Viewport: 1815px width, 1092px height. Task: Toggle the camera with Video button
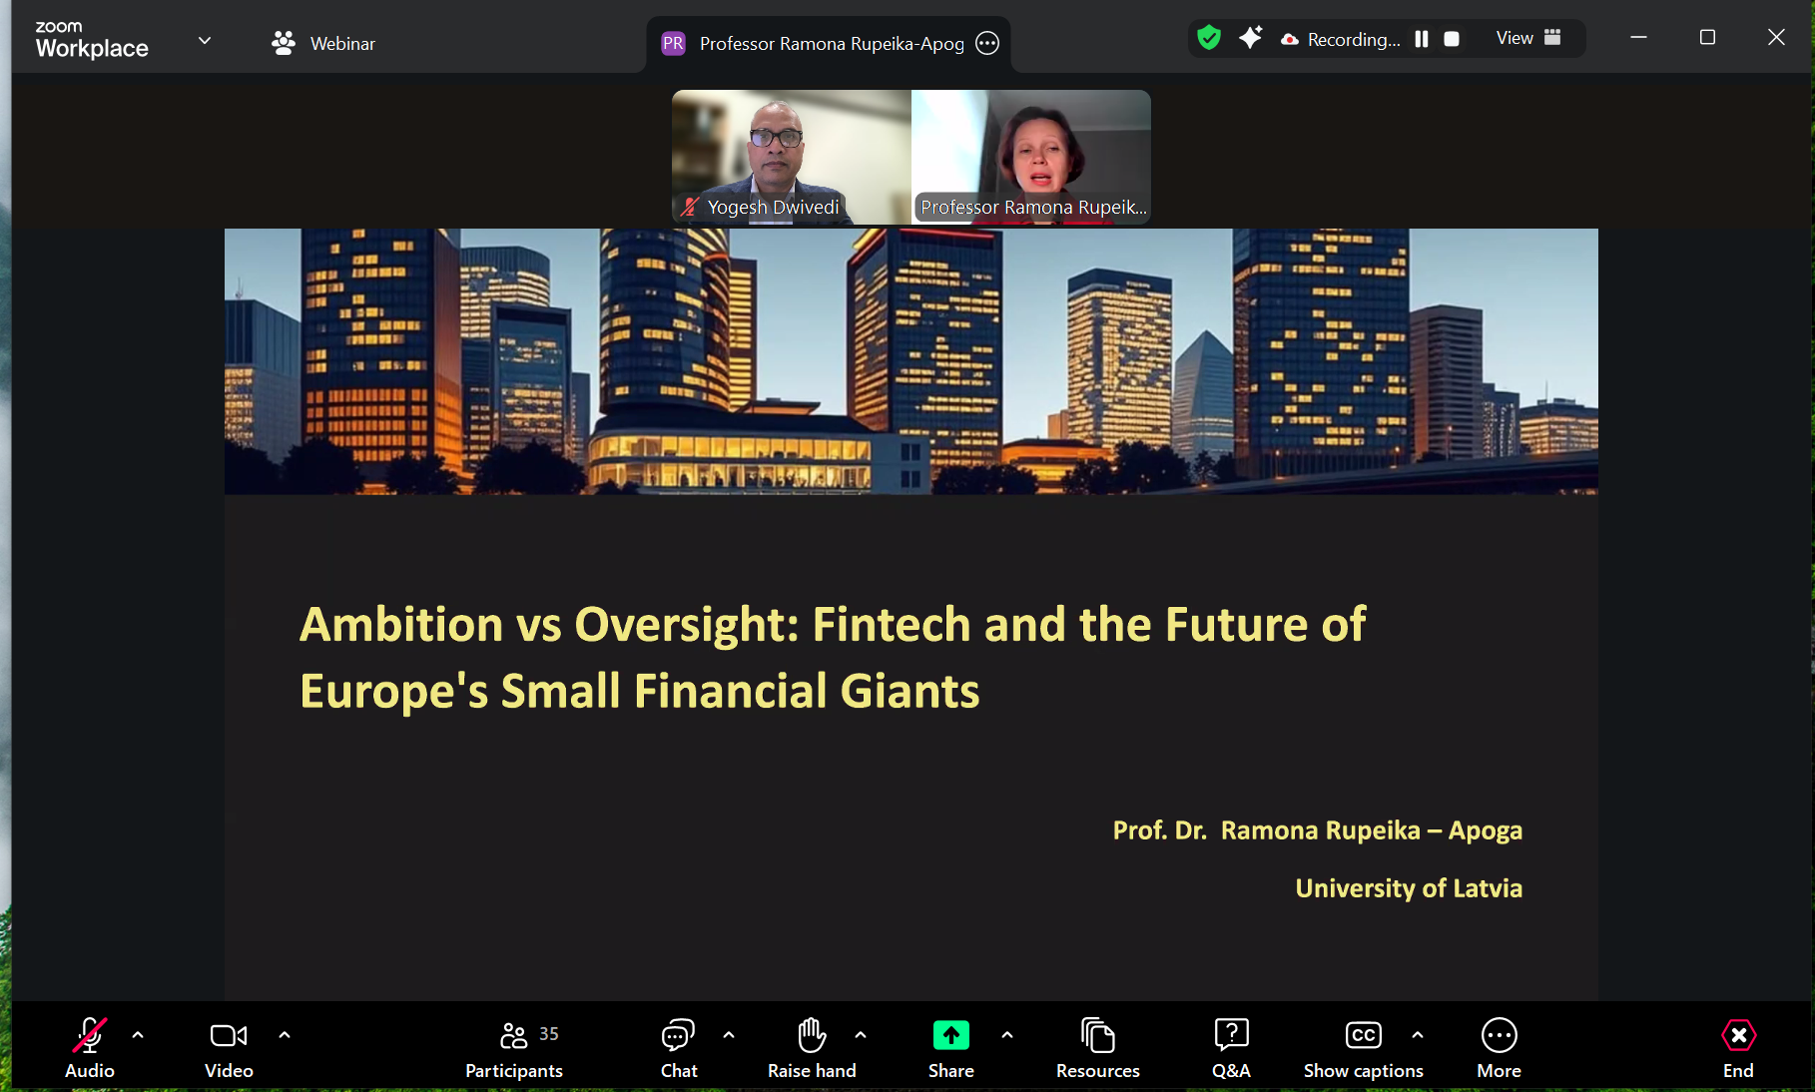[229, 1047]
